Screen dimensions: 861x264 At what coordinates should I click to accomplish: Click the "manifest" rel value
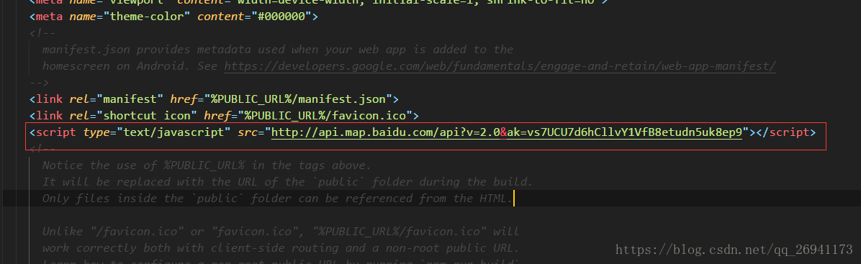130,99
